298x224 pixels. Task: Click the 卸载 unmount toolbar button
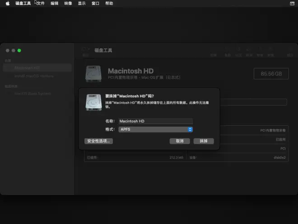(x=270, y=52)
